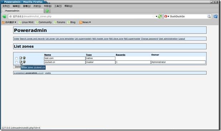Open the edit icon for zzutest.cn zone
The width and height of the screenshot is (221, 131).
(x=21, y=62)
